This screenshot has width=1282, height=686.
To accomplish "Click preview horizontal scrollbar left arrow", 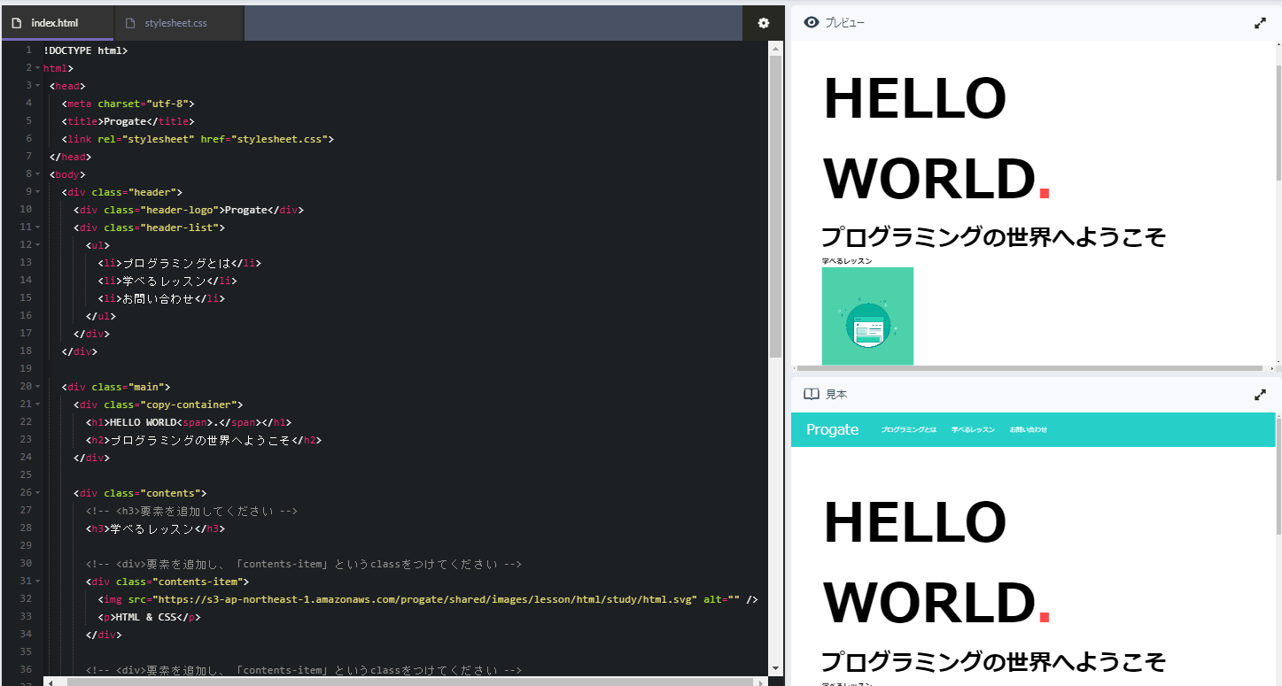I will point(796,367).
